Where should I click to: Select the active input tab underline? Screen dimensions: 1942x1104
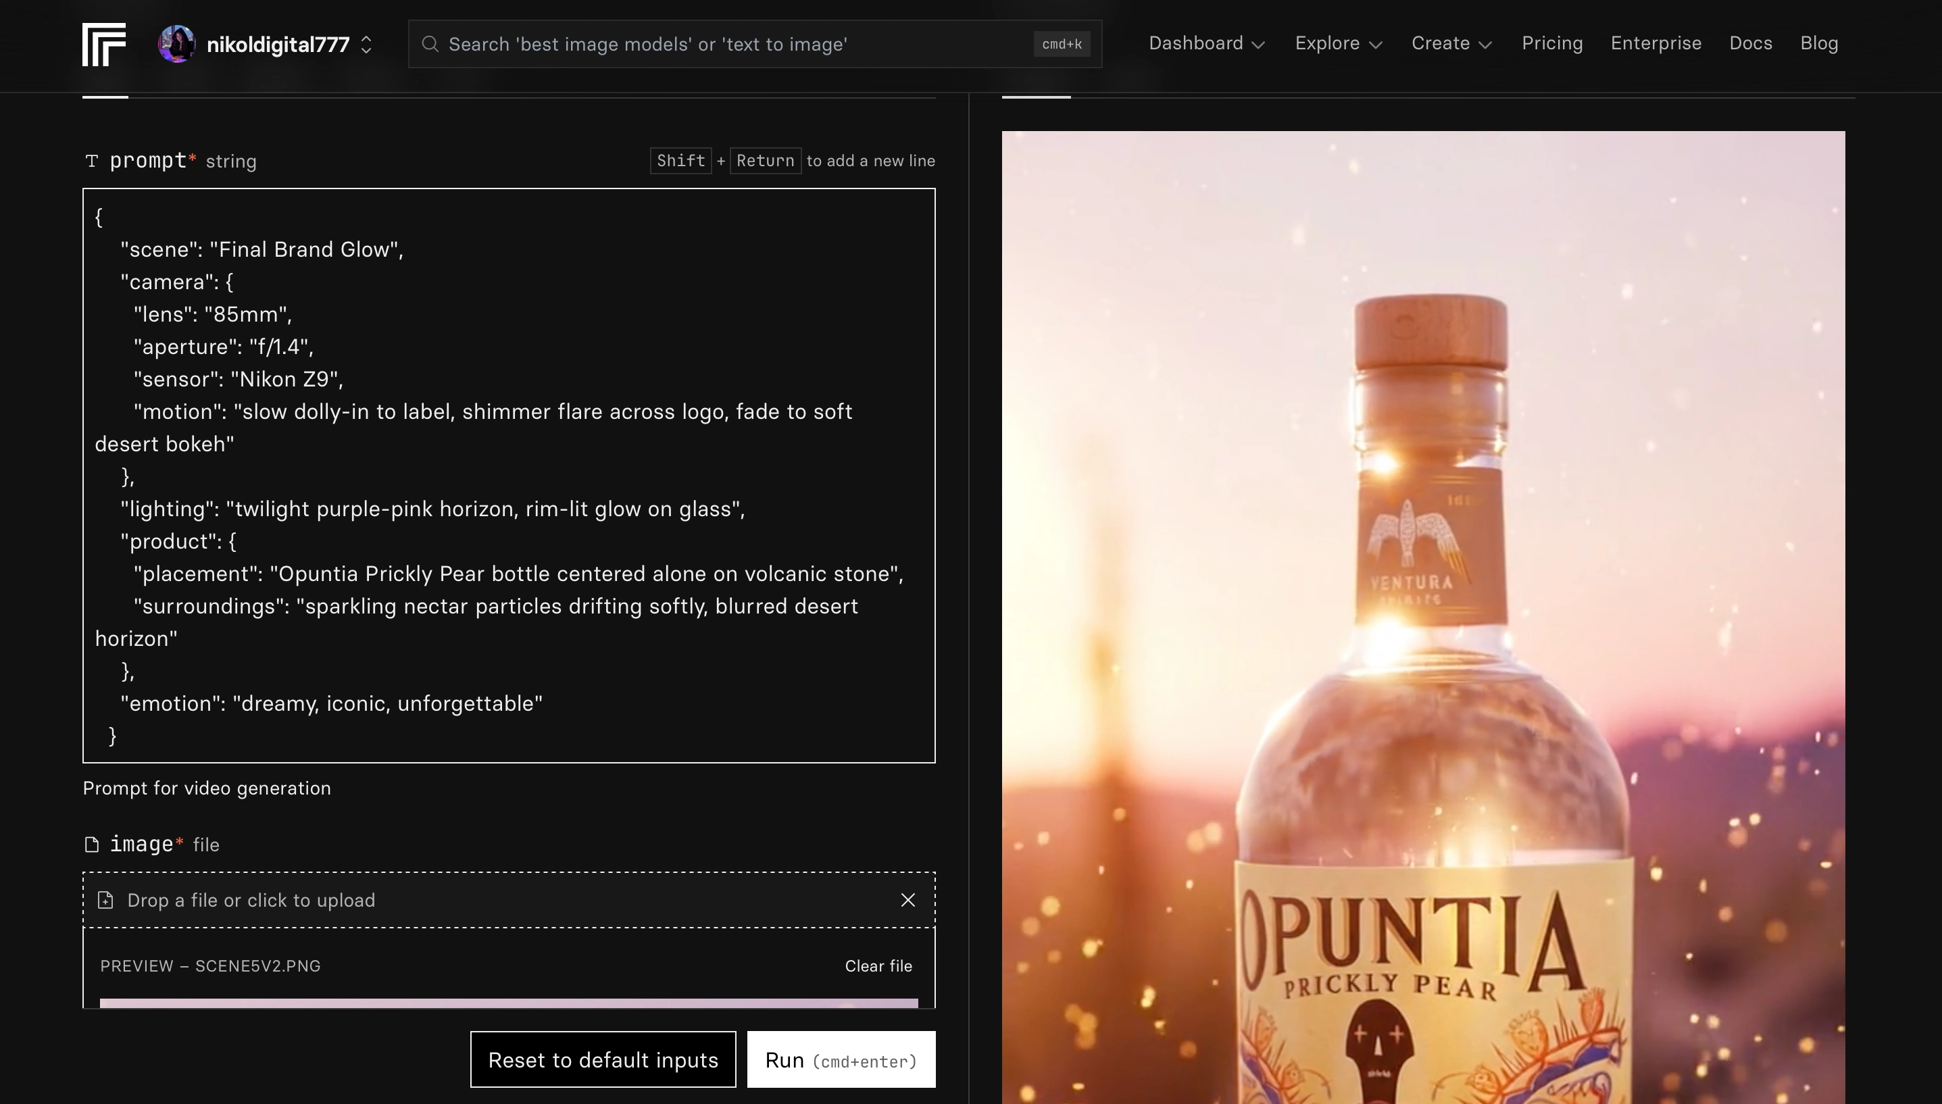pos(105,97)
